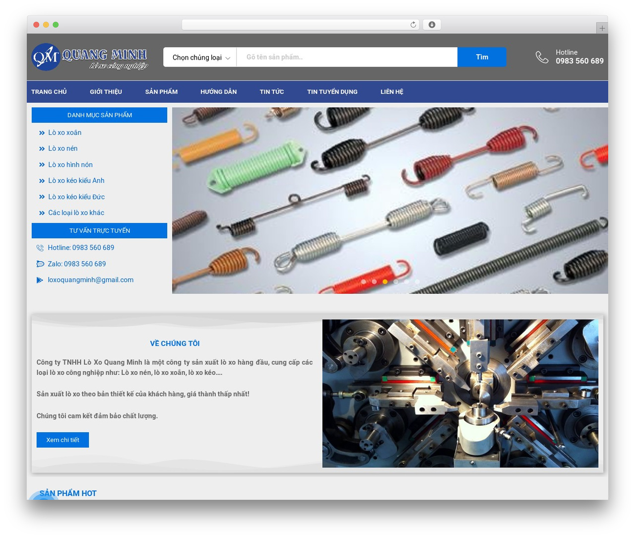This screenshot has height=538, width=635.
Task: Open the Lò xo nén category link
Action: tap(63, 148)
